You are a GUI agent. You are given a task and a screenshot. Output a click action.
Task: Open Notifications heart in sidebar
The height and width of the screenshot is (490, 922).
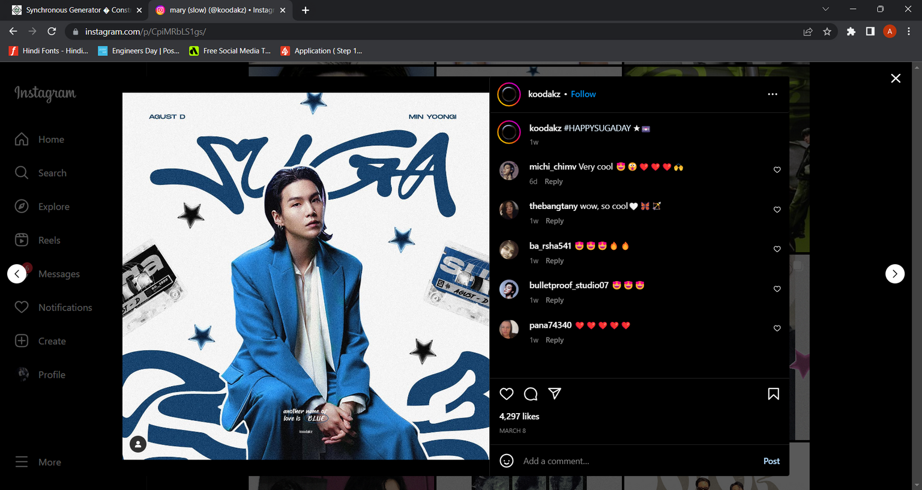coord(22,307)
